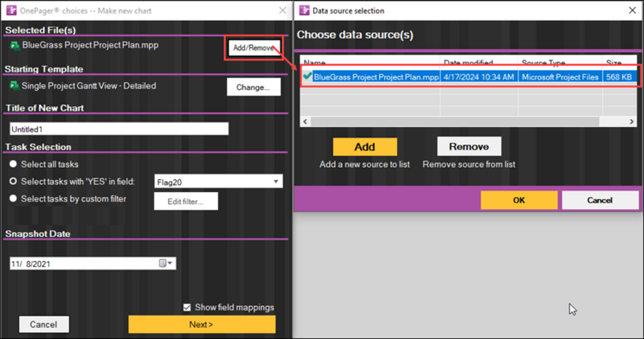Image resolution: width=644 pixels, height=339 pixels.
Task: Click the Single Project Gantt View - Detailed text
Action: click(x=89, y=86)
